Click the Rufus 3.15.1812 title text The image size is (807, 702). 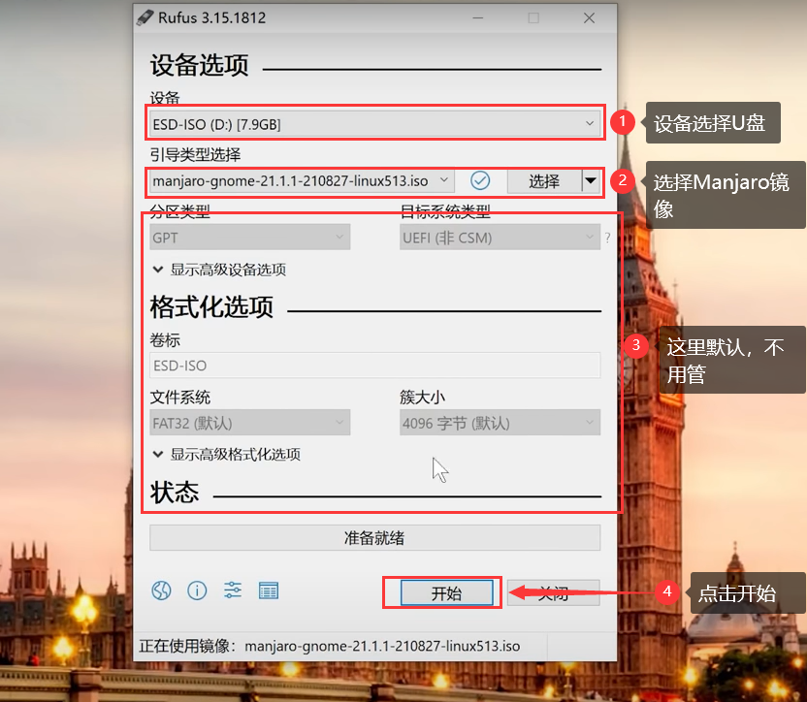[x=212, y=18]
